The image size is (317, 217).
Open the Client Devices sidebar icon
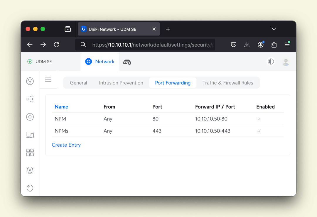click(30, 135)
